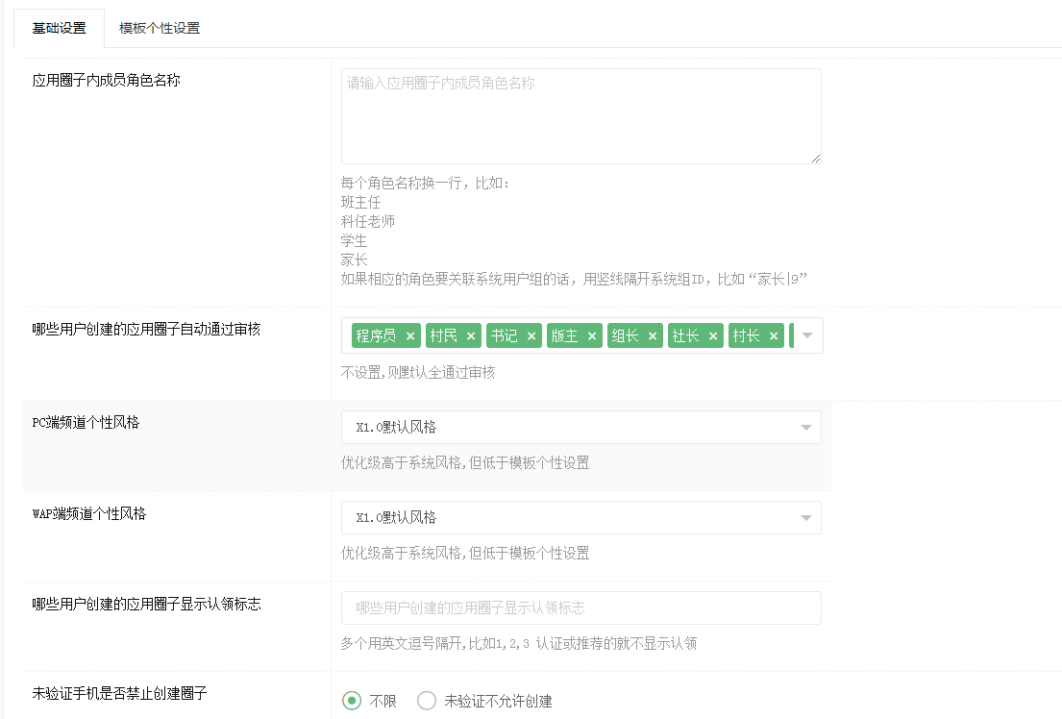The width and height of the screenshot is (1062, 719).
Task: Click the 应用圈子内成员角色名称 textarea
Action: coord(580,116)
